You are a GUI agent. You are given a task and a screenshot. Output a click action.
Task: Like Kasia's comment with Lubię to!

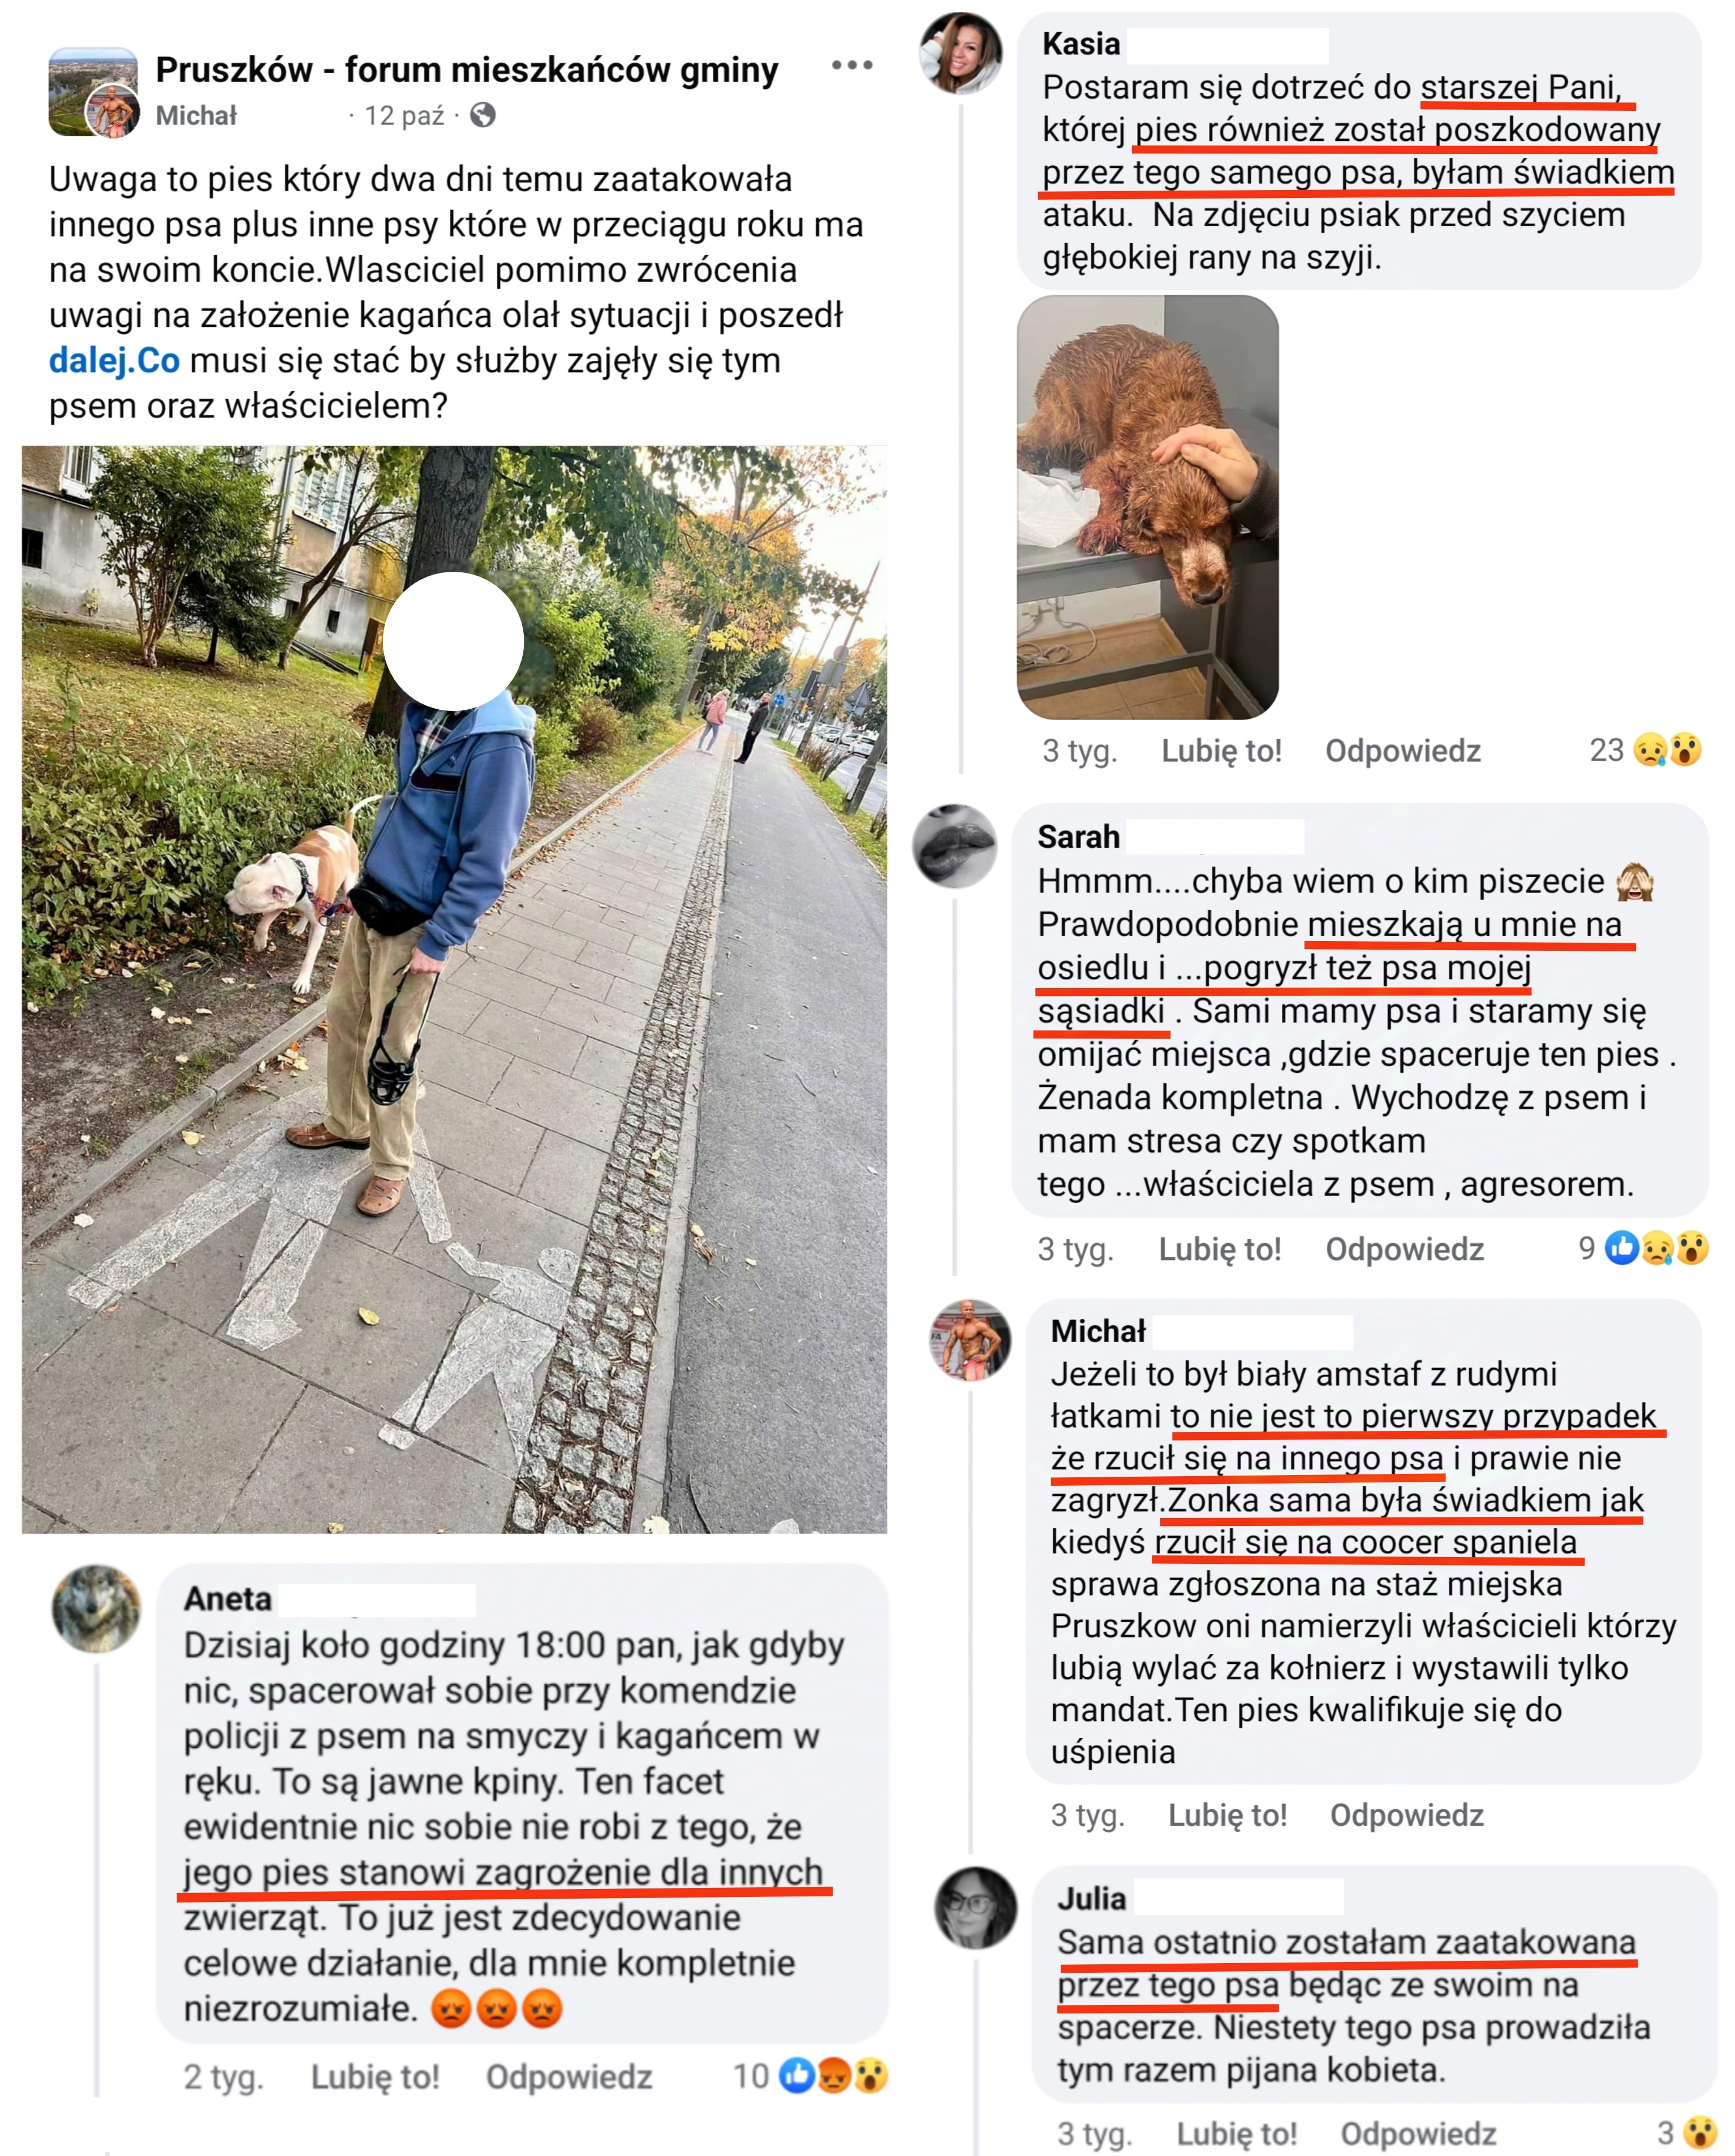pyautogui.click(x=1221, y=751)
